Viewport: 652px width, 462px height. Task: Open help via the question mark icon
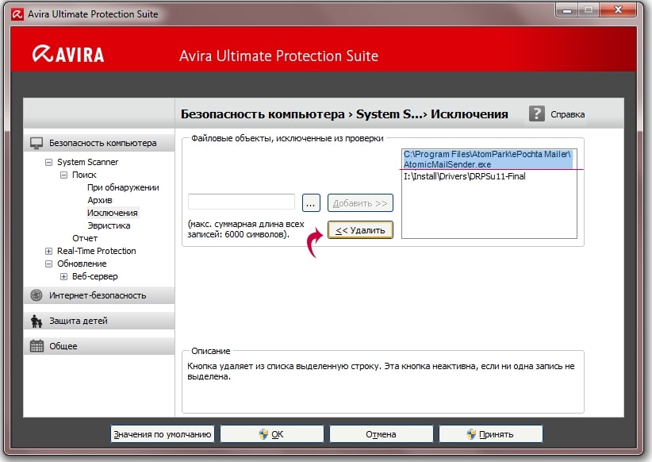(x=536, y=114)
